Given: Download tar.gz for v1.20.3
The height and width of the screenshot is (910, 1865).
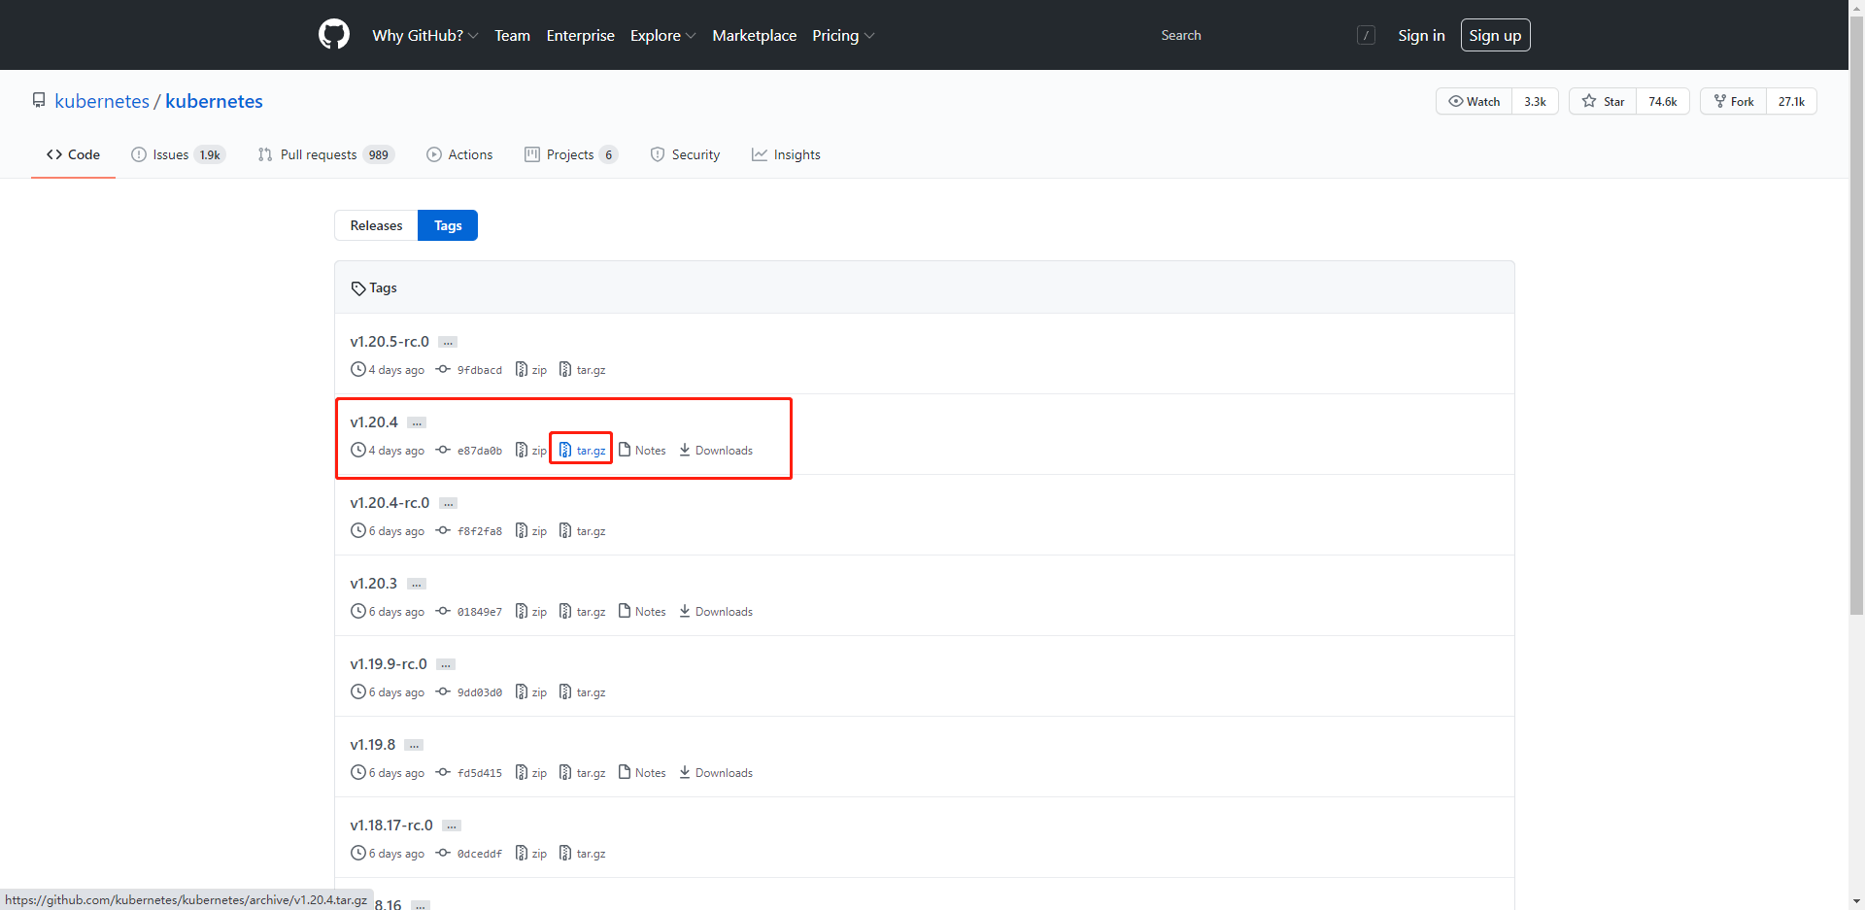Looking at the screenshot, I should tap(583, 612).
